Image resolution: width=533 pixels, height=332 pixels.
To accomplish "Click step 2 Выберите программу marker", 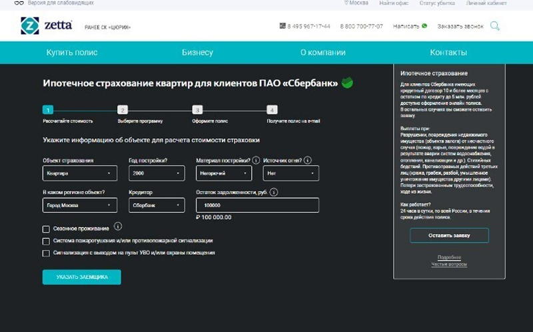I will pos(123,110).
